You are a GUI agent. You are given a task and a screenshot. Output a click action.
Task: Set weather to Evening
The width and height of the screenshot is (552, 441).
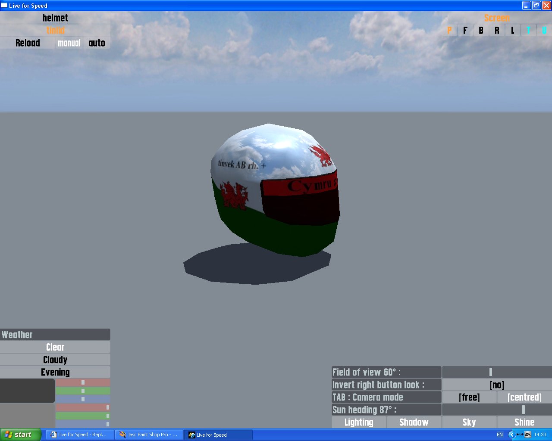pyautogui.click(x=55, y=372)
